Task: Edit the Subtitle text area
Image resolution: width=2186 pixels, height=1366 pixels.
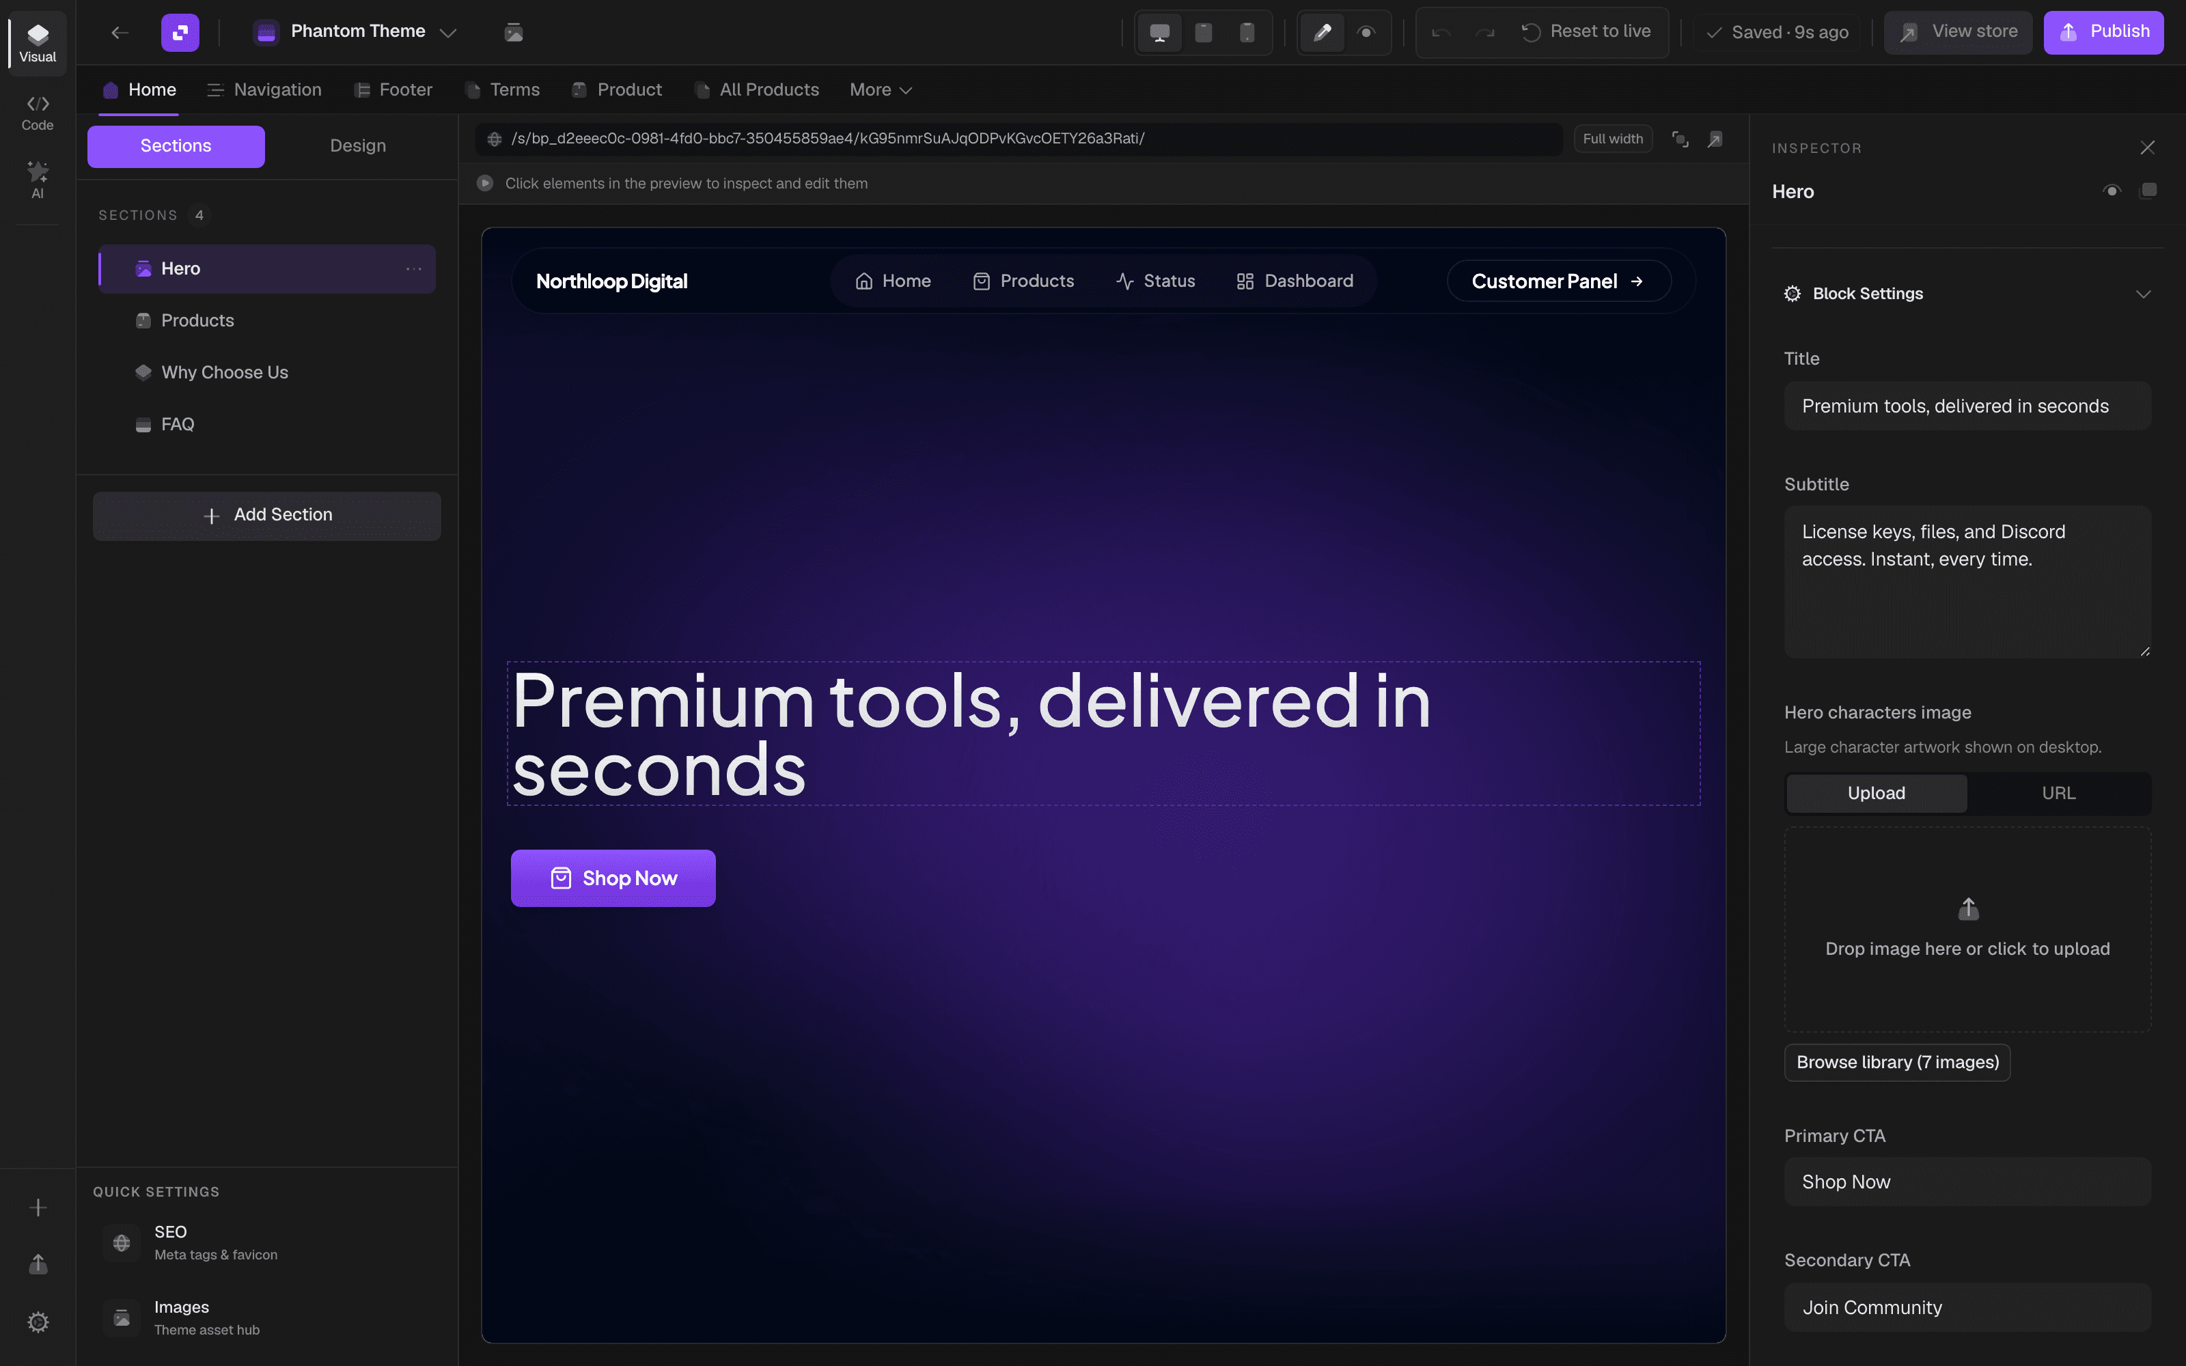Action: (1967, 582)
